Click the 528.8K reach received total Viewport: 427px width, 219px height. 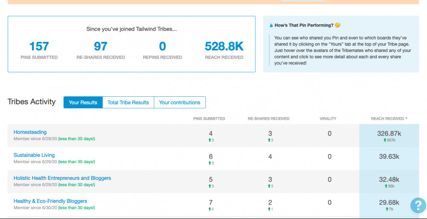pos(224,46)
